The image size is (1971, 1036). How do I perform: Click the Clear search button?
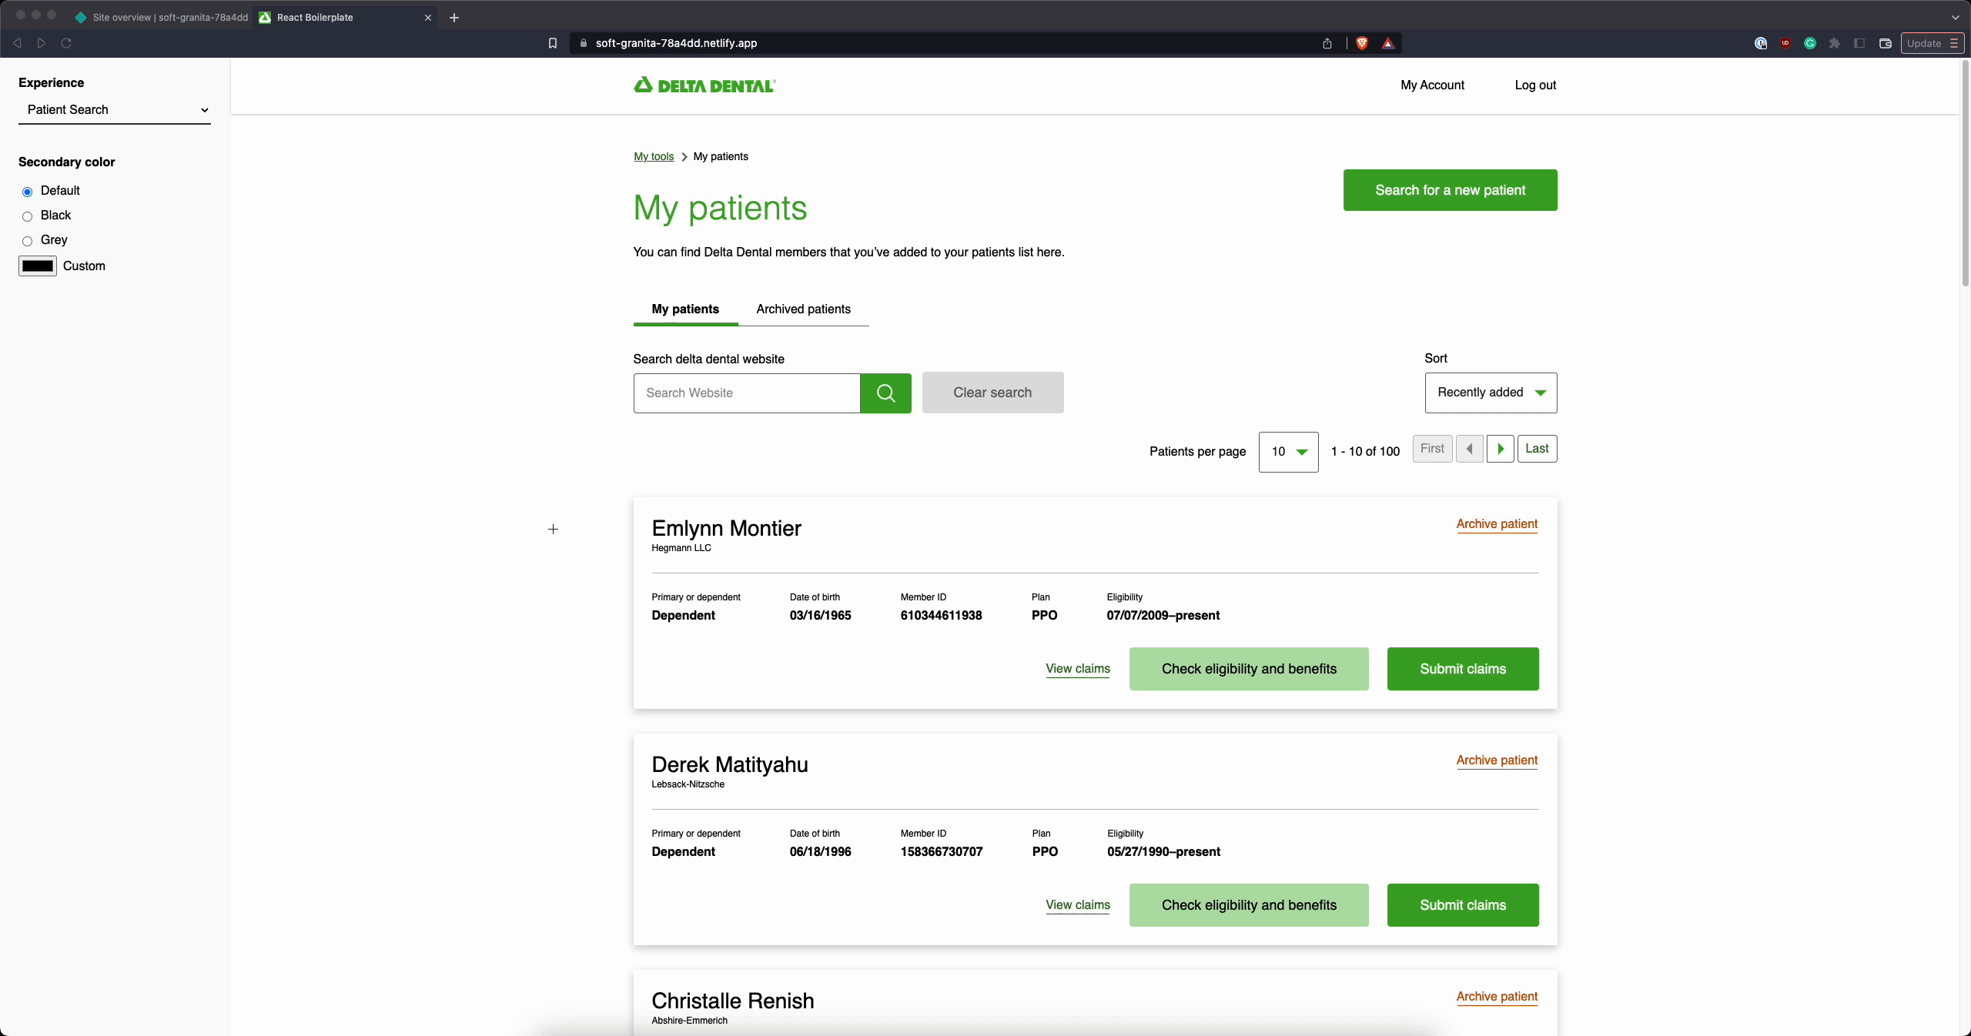coord(992,393)
